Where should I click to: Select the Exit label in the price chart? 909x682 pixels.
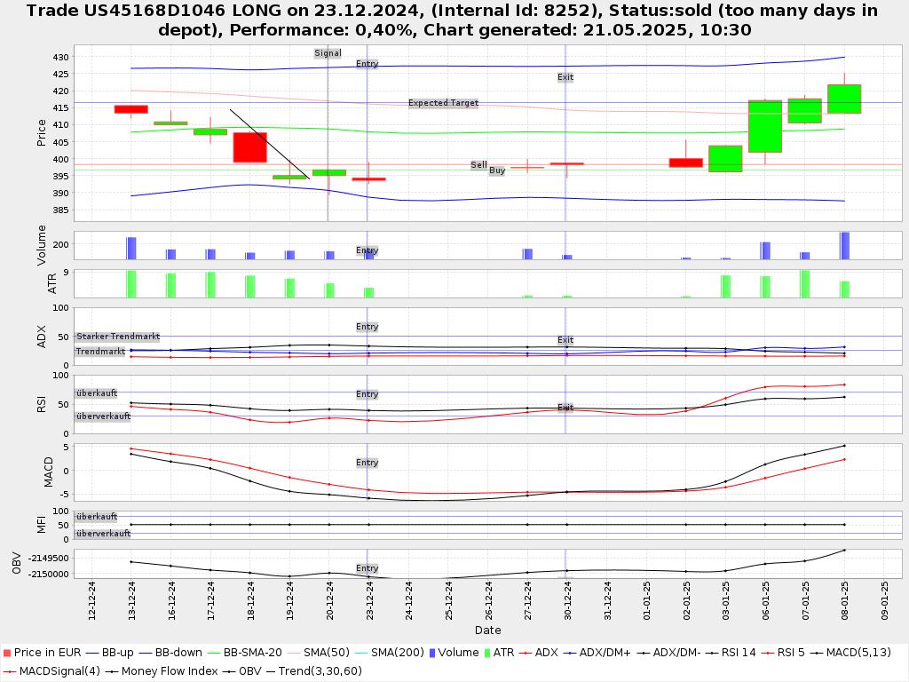(565, 77)
